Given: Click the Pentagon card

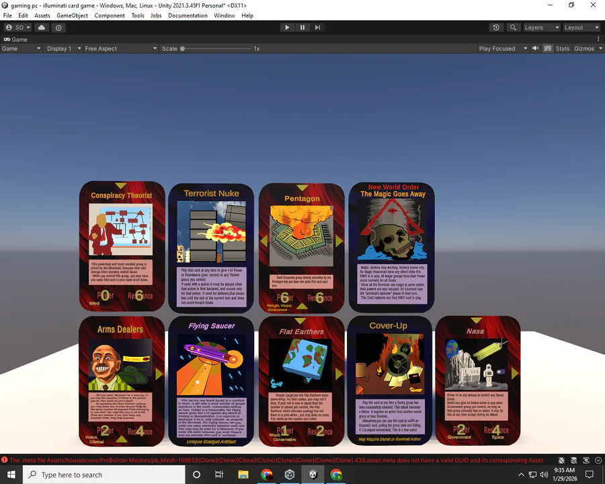Looking at the screenshot, I should [302, 248].
